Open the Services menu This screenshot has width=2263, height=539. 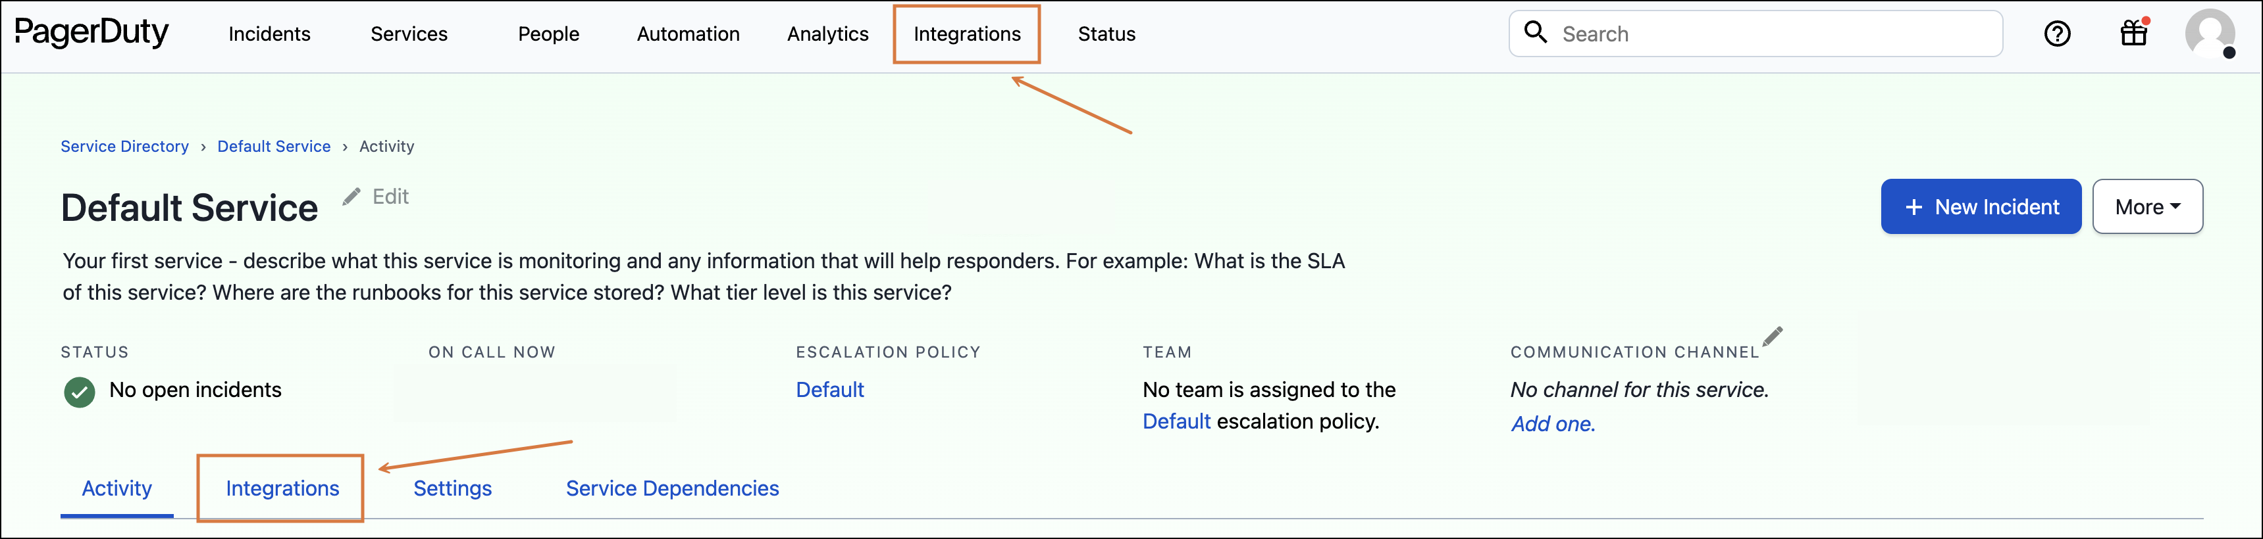(x=409, y=34)
